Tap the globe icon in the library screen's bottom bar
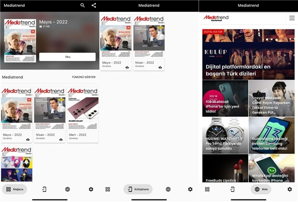The height and width of the screenshot is (202, 298). (168, 189)
